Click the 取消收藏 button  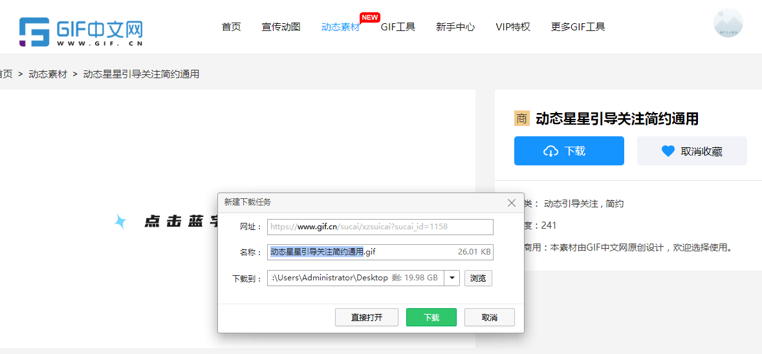click(692, 151)
